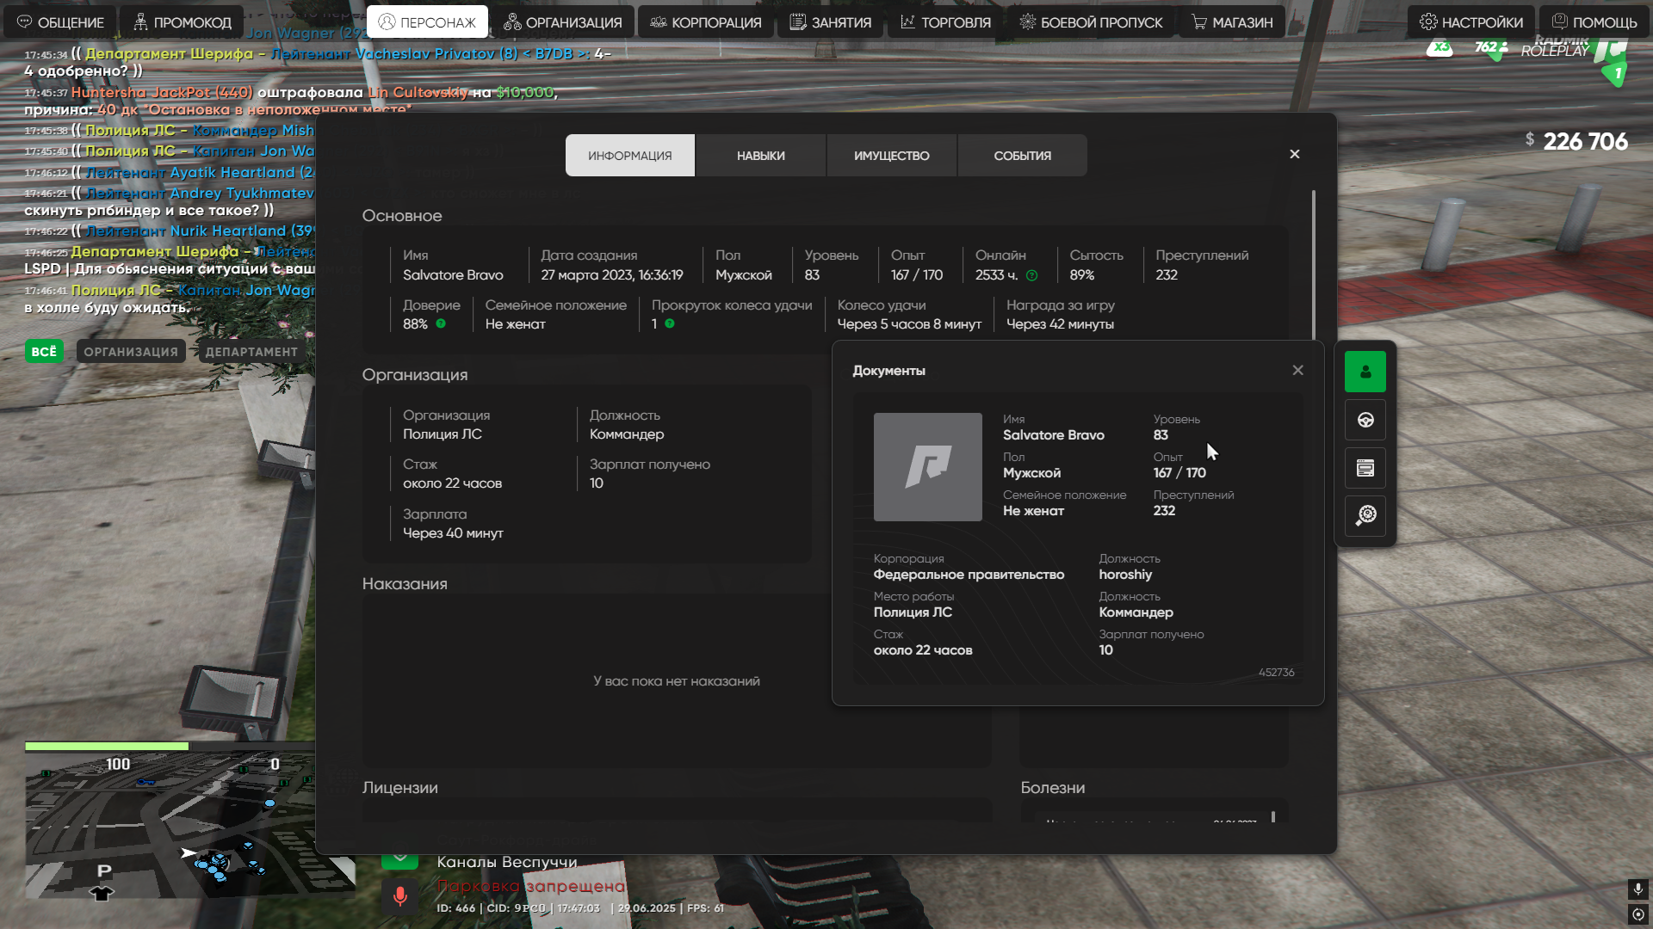The image size is (1653, 929).
Task: Toggle the red microphone icon
Action: 399,896
